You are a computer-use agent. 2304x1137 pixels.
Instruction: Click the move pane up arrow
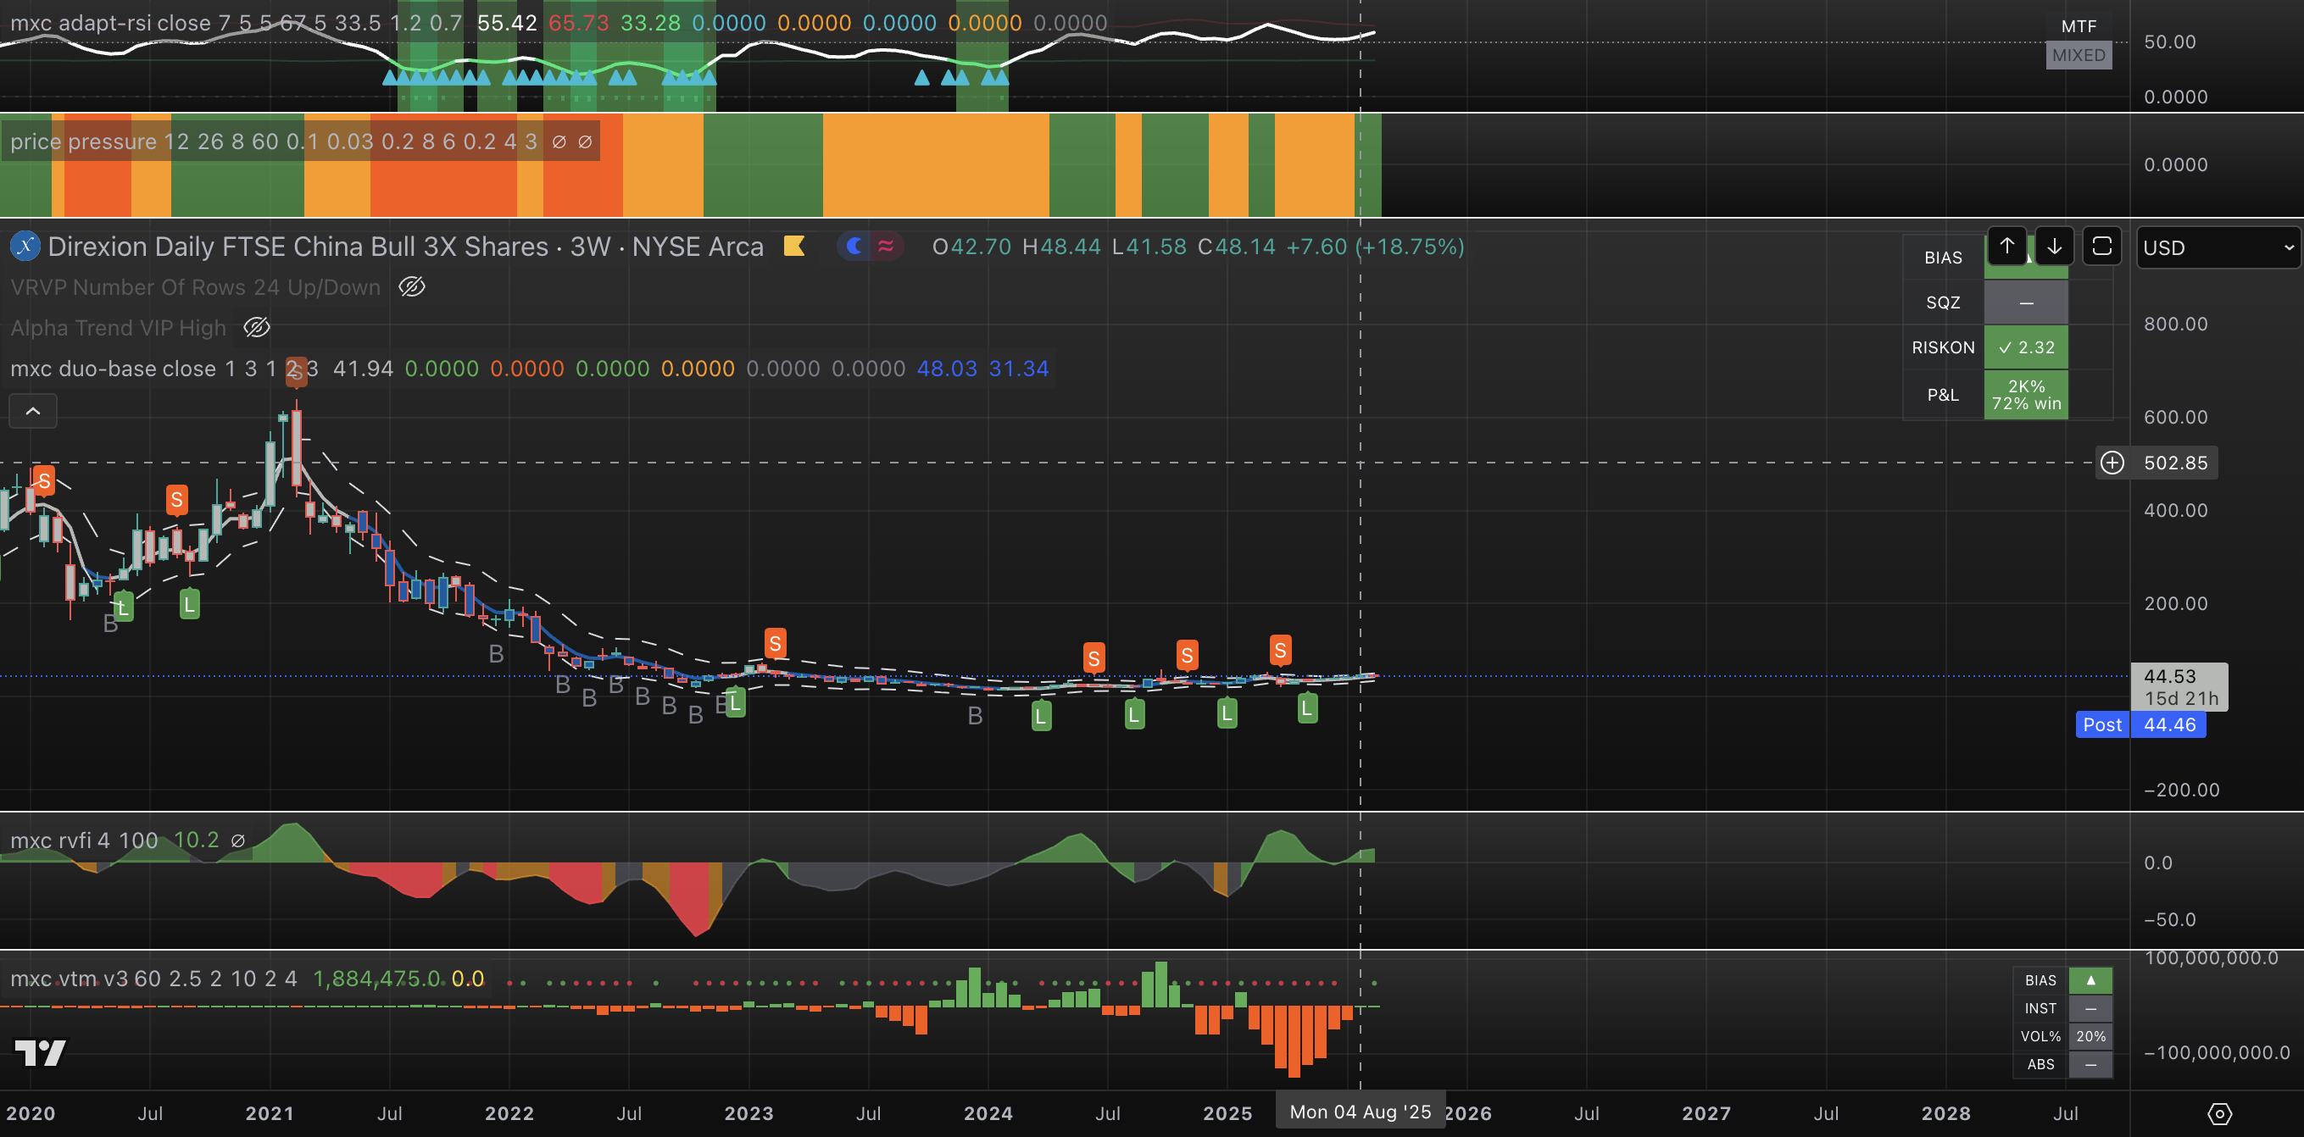[2006, 247]
